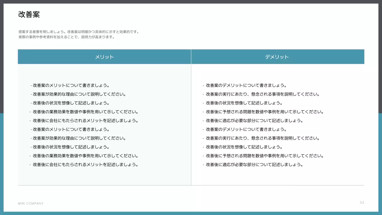Click the intro text about 提案する善策

coord(79,31)
